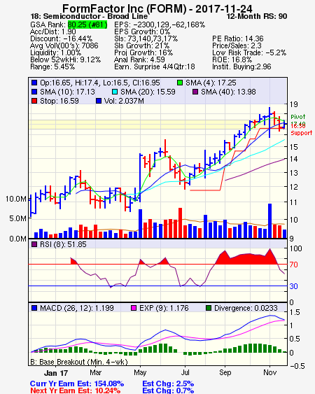Click the 'RSI (8): 51.85' label
315x394 pixels.
pyautogui.click(x=63, y=244)
